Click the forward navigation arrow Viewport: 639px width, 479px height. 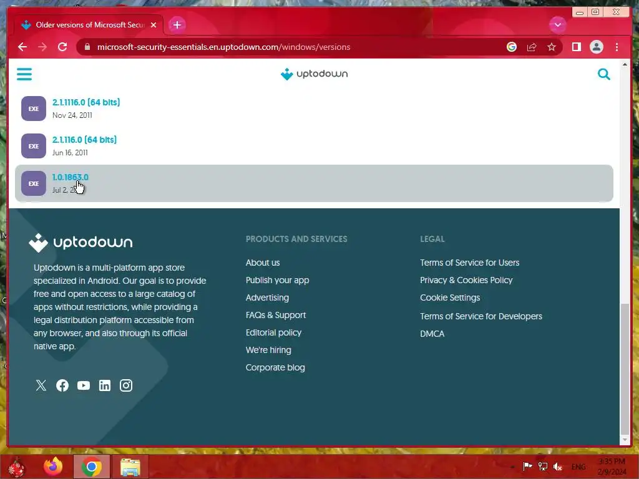(42, 47)
